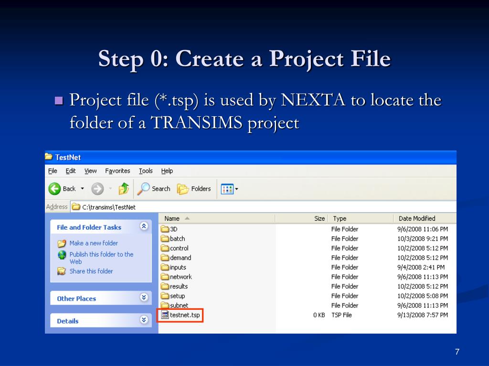This screenshot has height=366, width=489.
Task: Click the 3D folder name
Action: click(174, 229)
